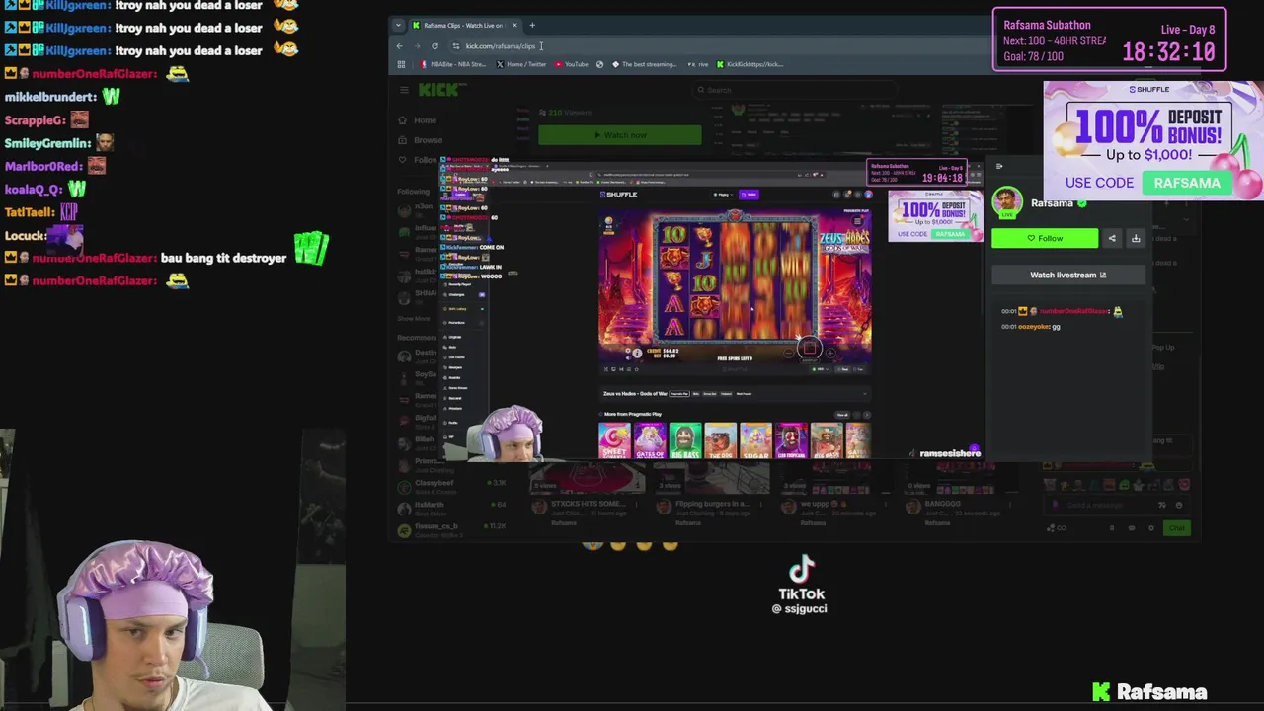1264x711 pixels.
Task: Collapse the clip chat panel icon
Action: coord(999,166)
